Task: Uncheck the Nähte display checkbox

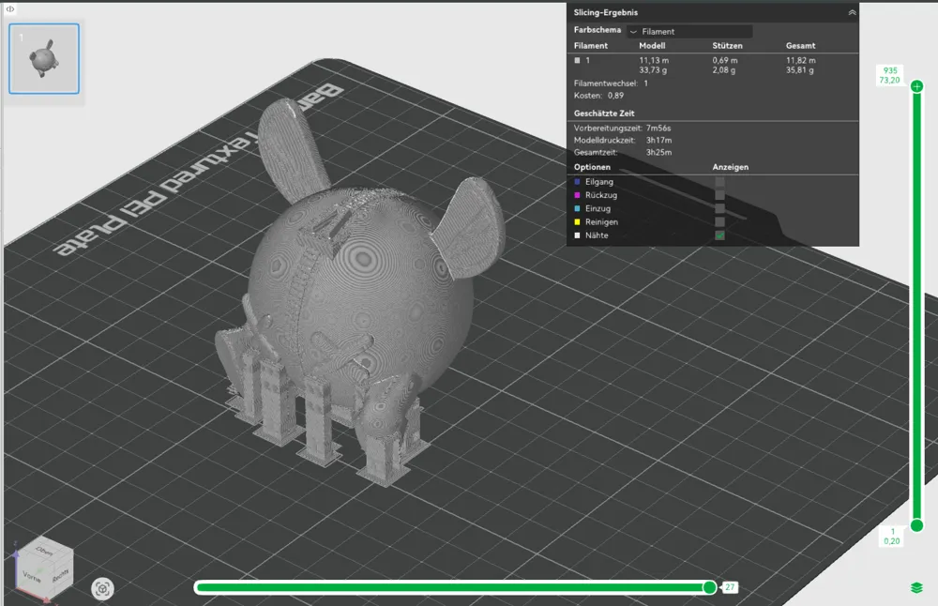Action: [719, 235]
